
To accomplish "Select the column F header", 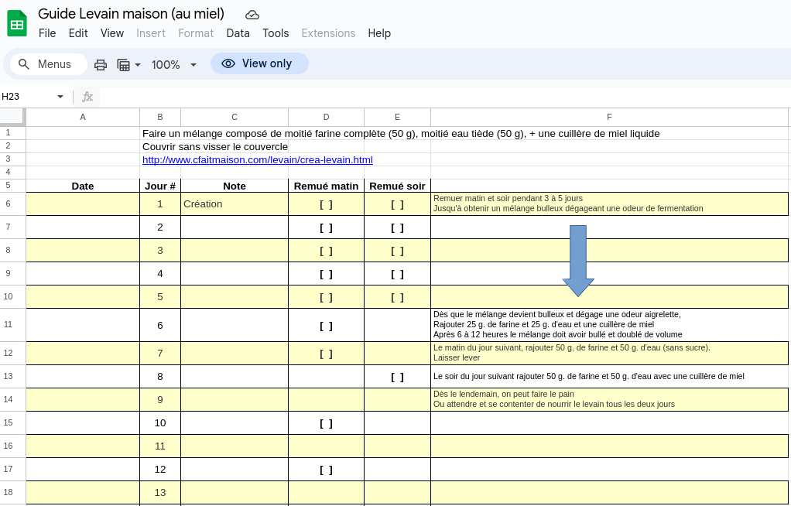I will tap(609, 117).
